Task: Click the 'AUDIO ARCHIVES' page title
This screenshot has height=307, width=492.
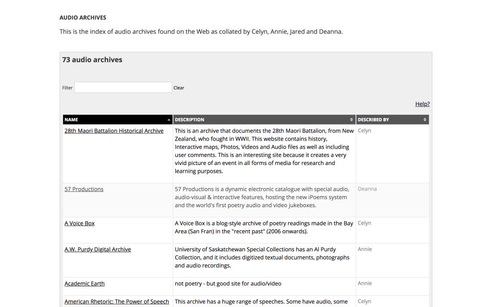Action: [x=83, y=18]
